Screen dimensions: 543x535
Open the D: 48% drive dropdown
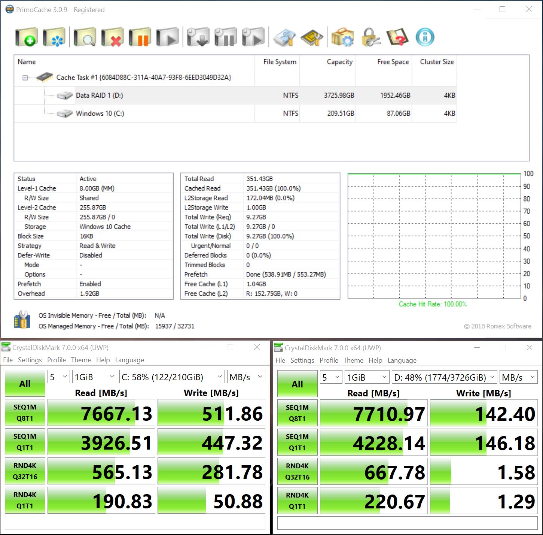444,377
